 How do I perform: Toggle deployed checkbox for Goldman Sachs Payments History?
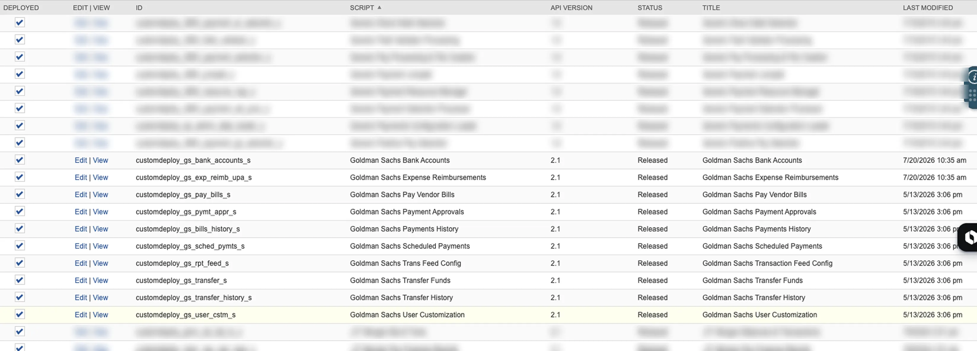click(20, 228)
